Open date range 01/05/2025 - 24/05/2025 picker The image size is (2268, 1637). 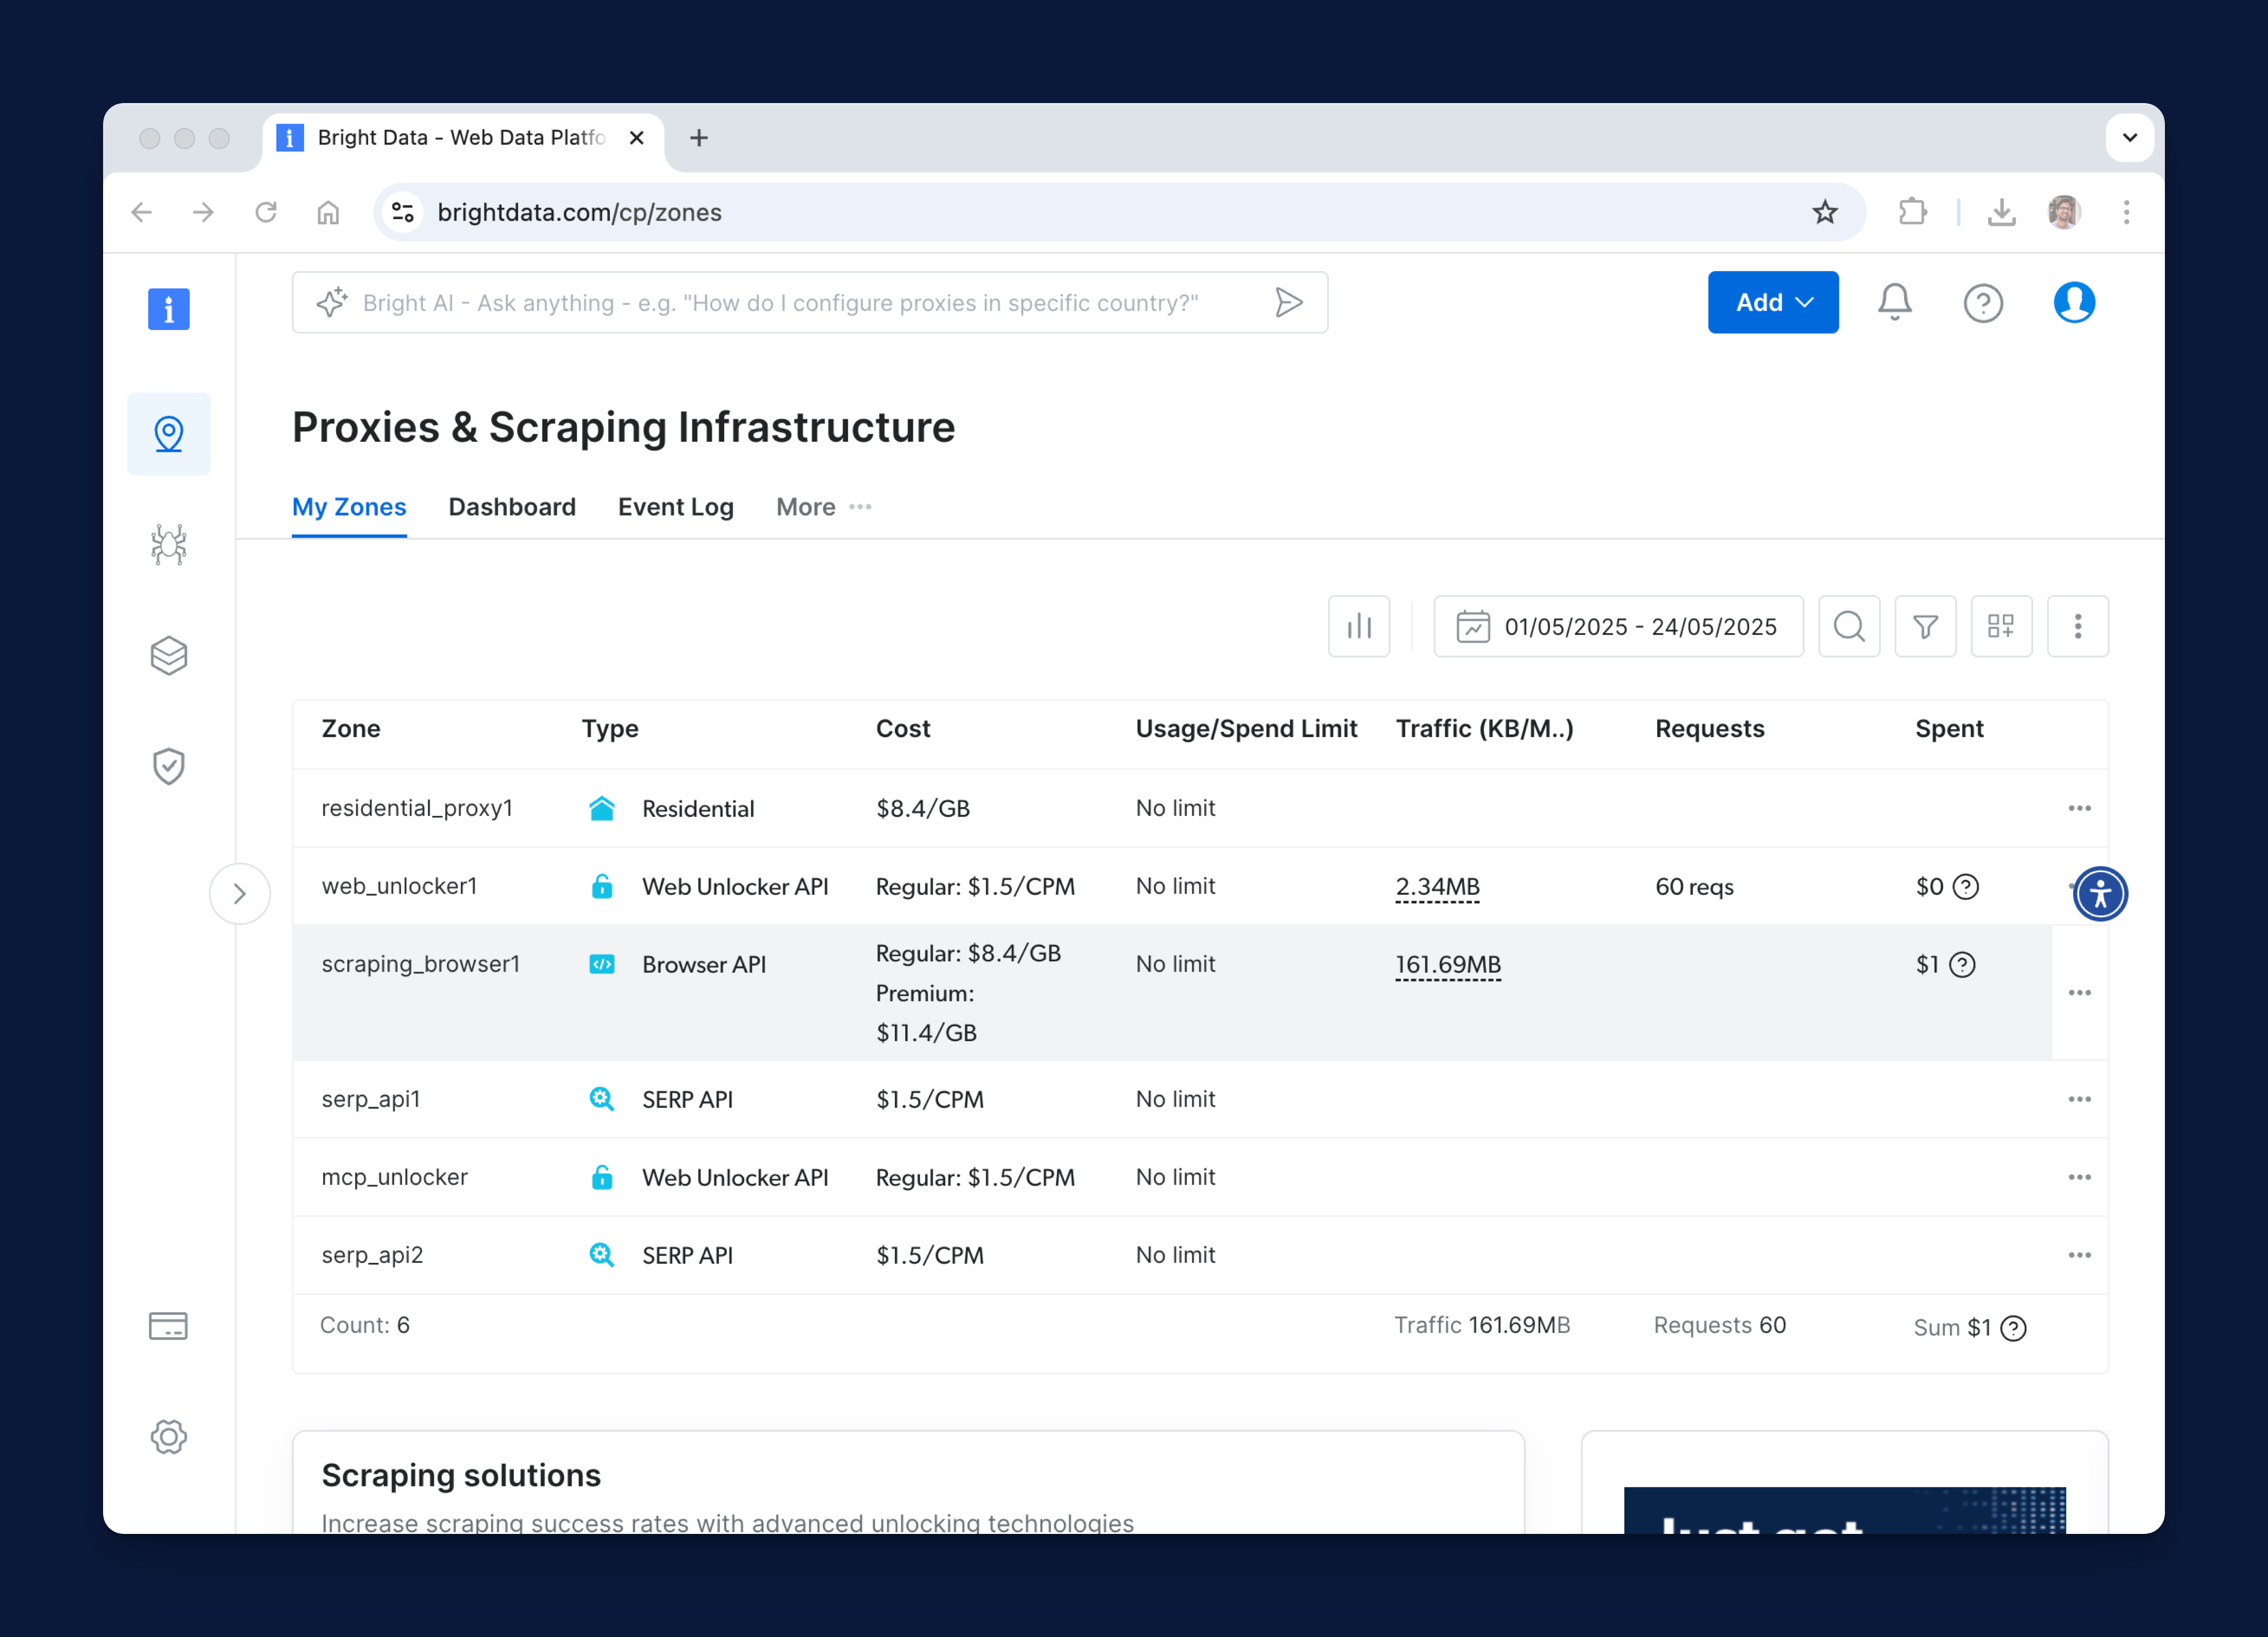click(1618, 627)
